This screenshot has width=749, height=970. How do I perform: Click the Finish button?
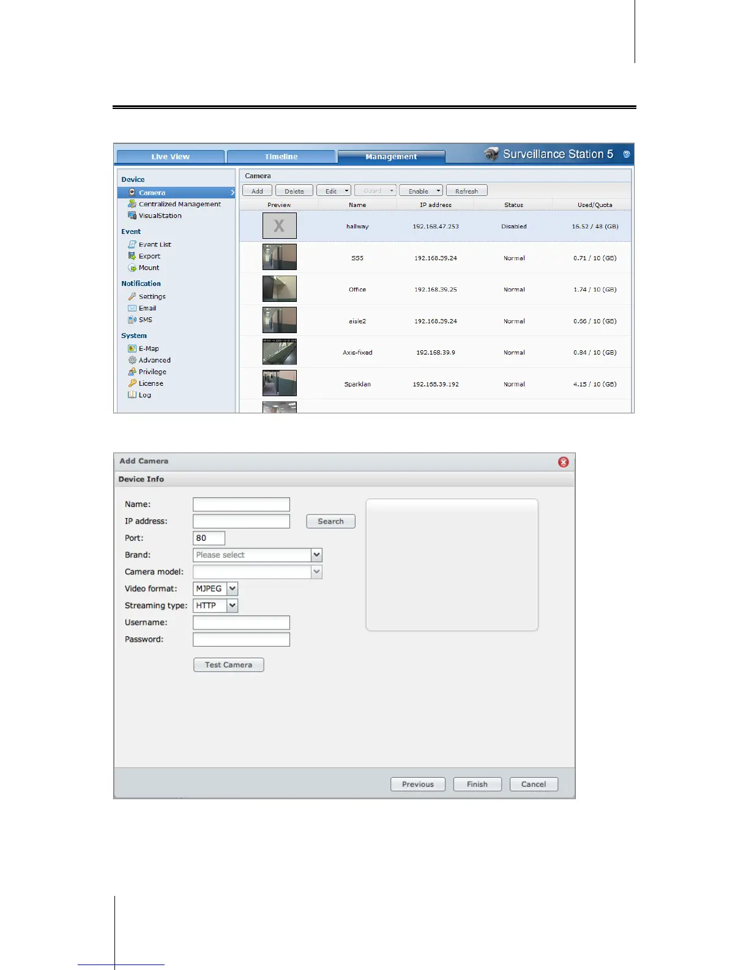point(477,784)
